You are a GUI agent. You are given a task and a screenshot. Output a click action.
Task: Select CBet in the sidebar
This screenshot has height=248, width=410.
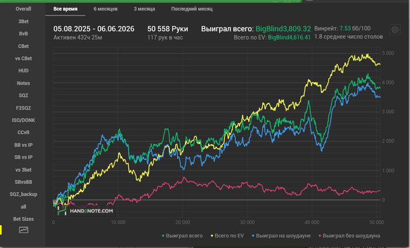[x=23, y=46]
